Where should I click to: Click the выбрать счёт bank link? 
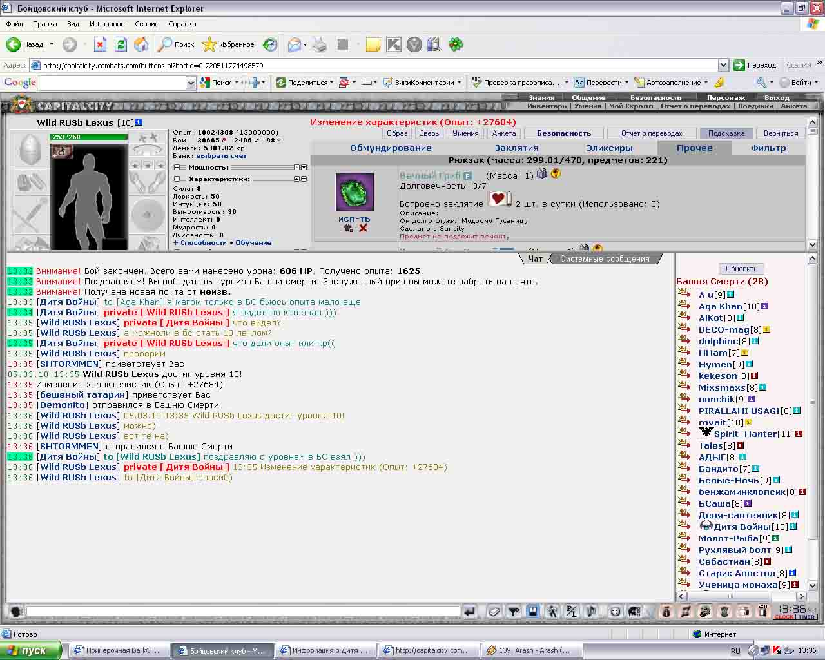pyautogui.click(x=221, y=155)
